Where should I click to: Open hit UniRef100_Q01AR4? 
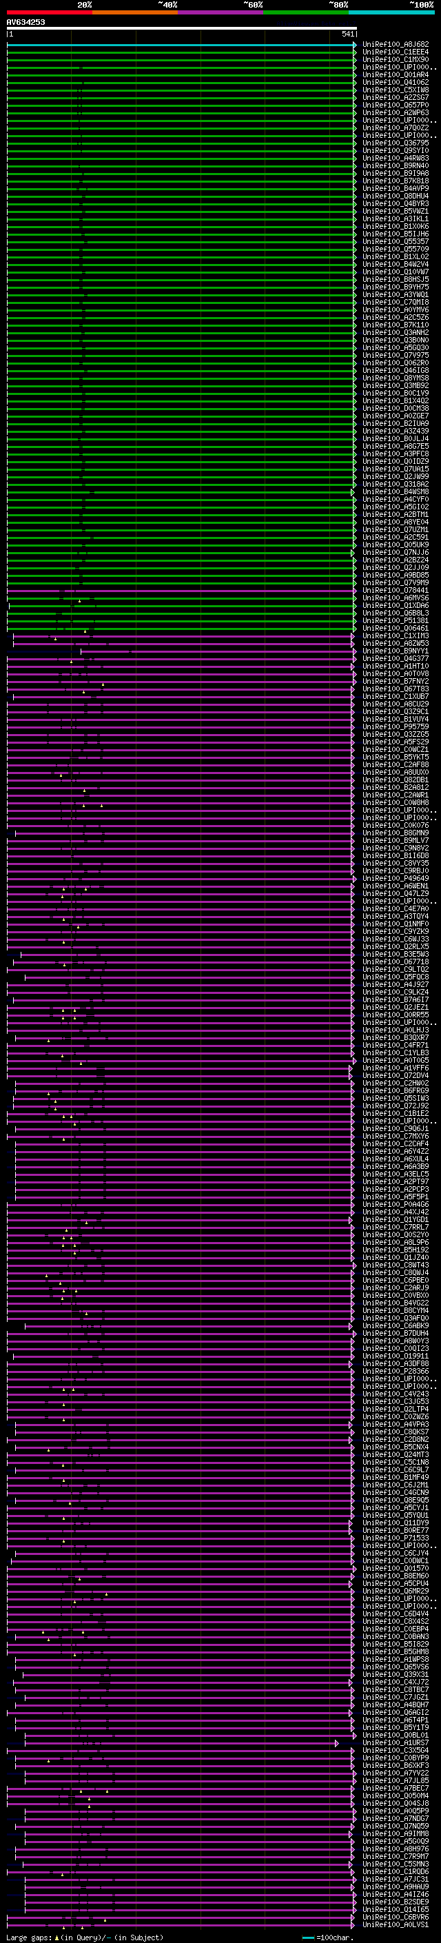(396, 74)
